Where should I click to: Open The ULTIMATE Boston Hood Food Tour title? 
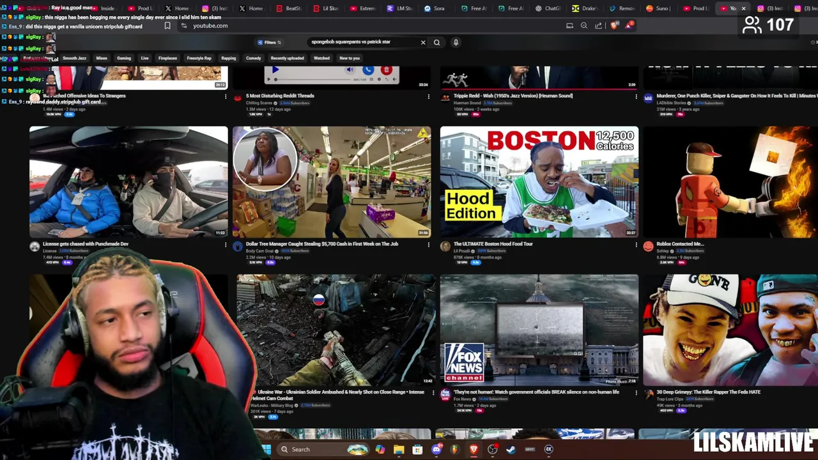493,244
